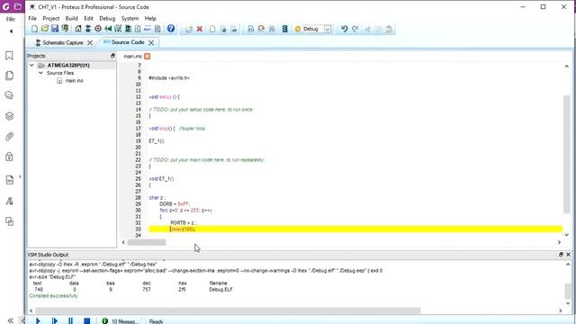The image size is (576, 324).
Task: Close the VSM Studio Output panel
Action: tap(568, 254)
